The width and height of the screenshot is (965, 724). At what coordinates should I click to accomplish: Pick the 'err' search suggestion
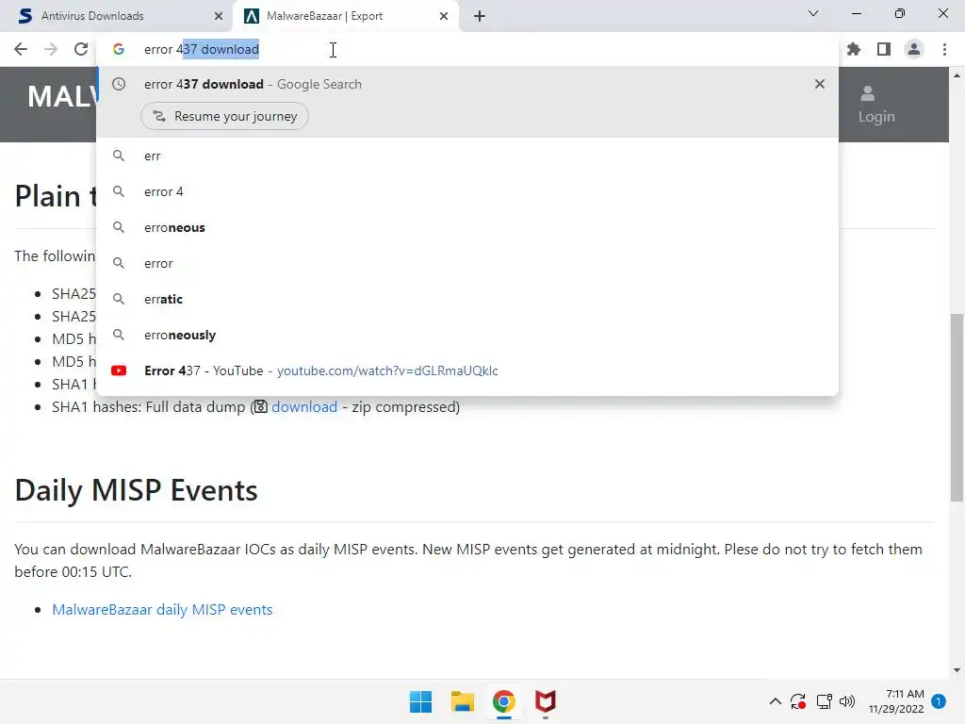(x=467, y=156)
